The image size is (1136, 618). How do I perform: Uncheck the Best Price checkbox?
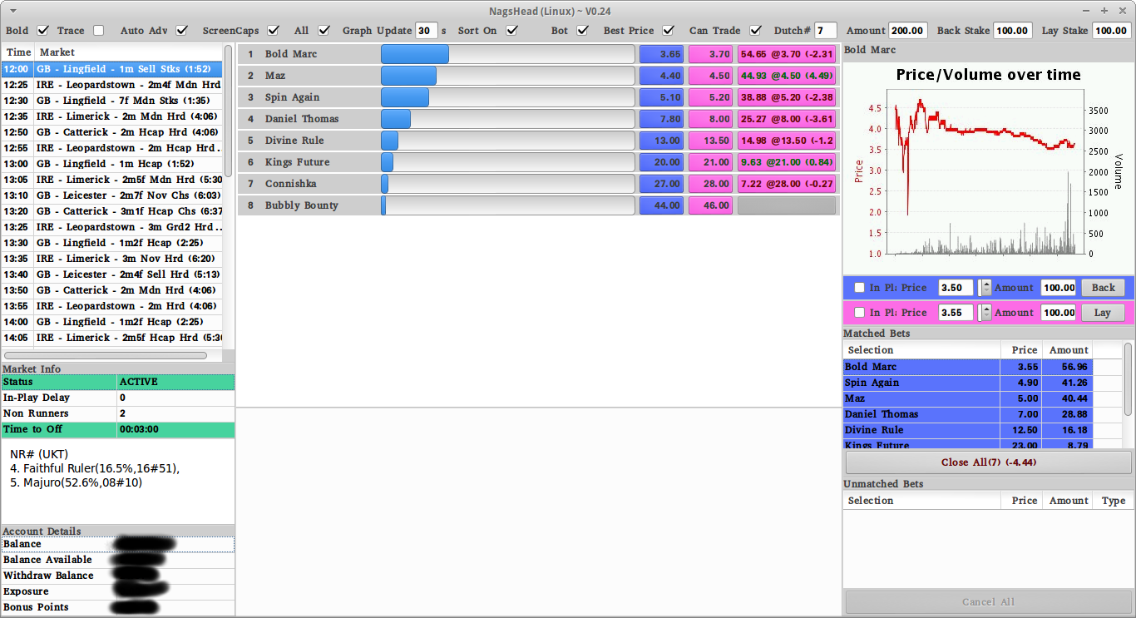[669, 31]
